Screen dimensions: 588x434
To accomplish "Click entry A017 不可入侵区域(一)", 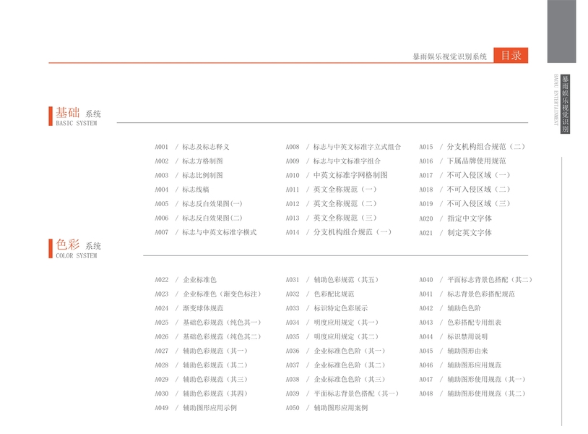I will tap(464, 175).
